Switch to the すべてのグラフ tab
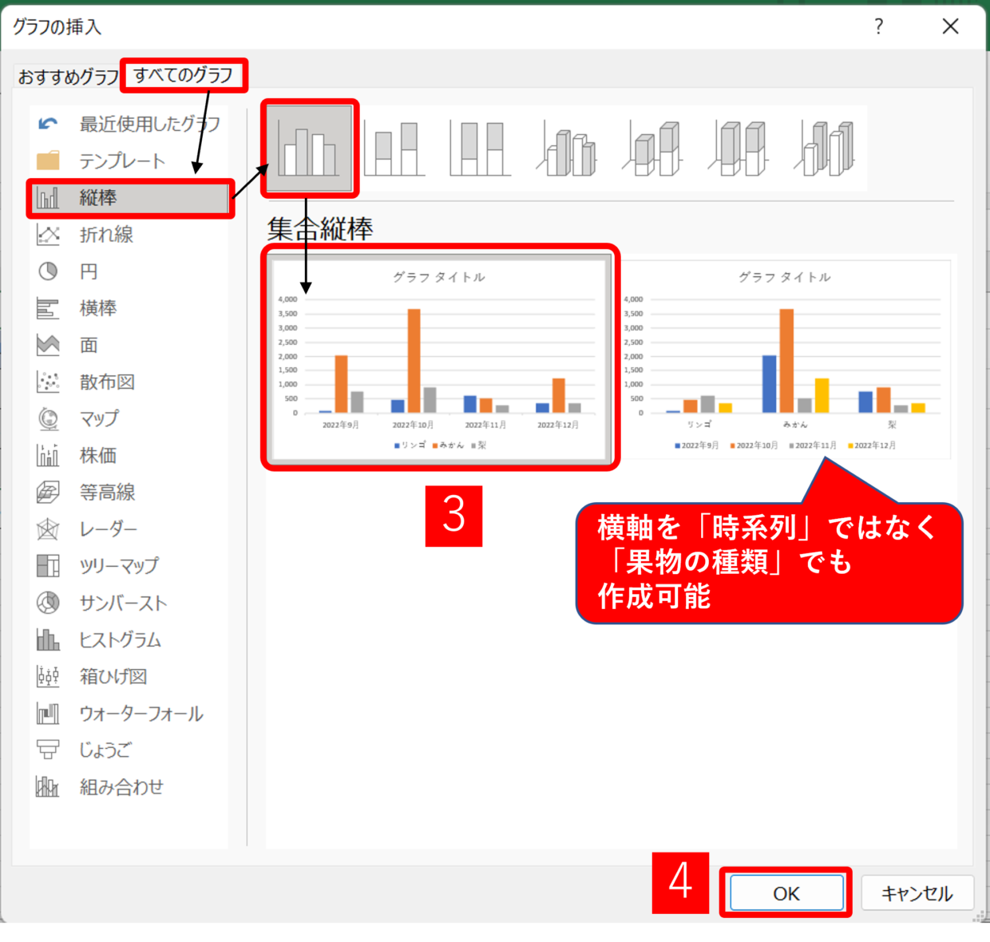Image resolution: width=990 pixels, height=942 pixels. point(183,75)
